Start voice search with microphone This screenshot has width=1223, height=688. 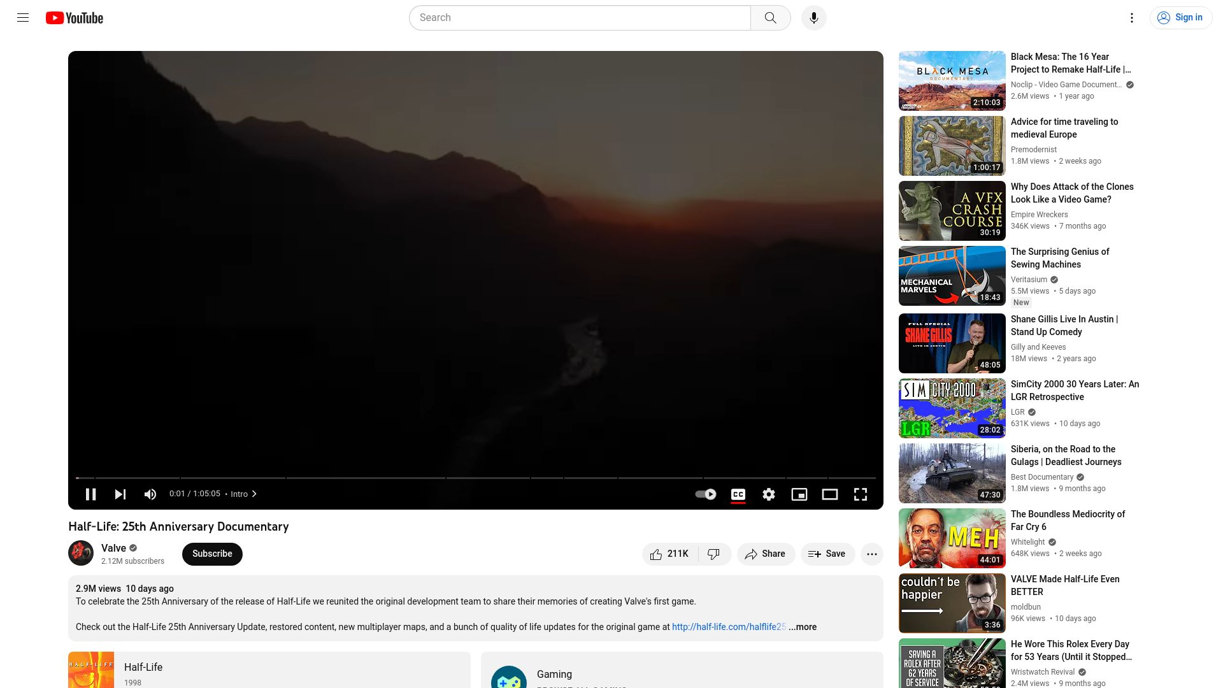click(x=814, y=18)
